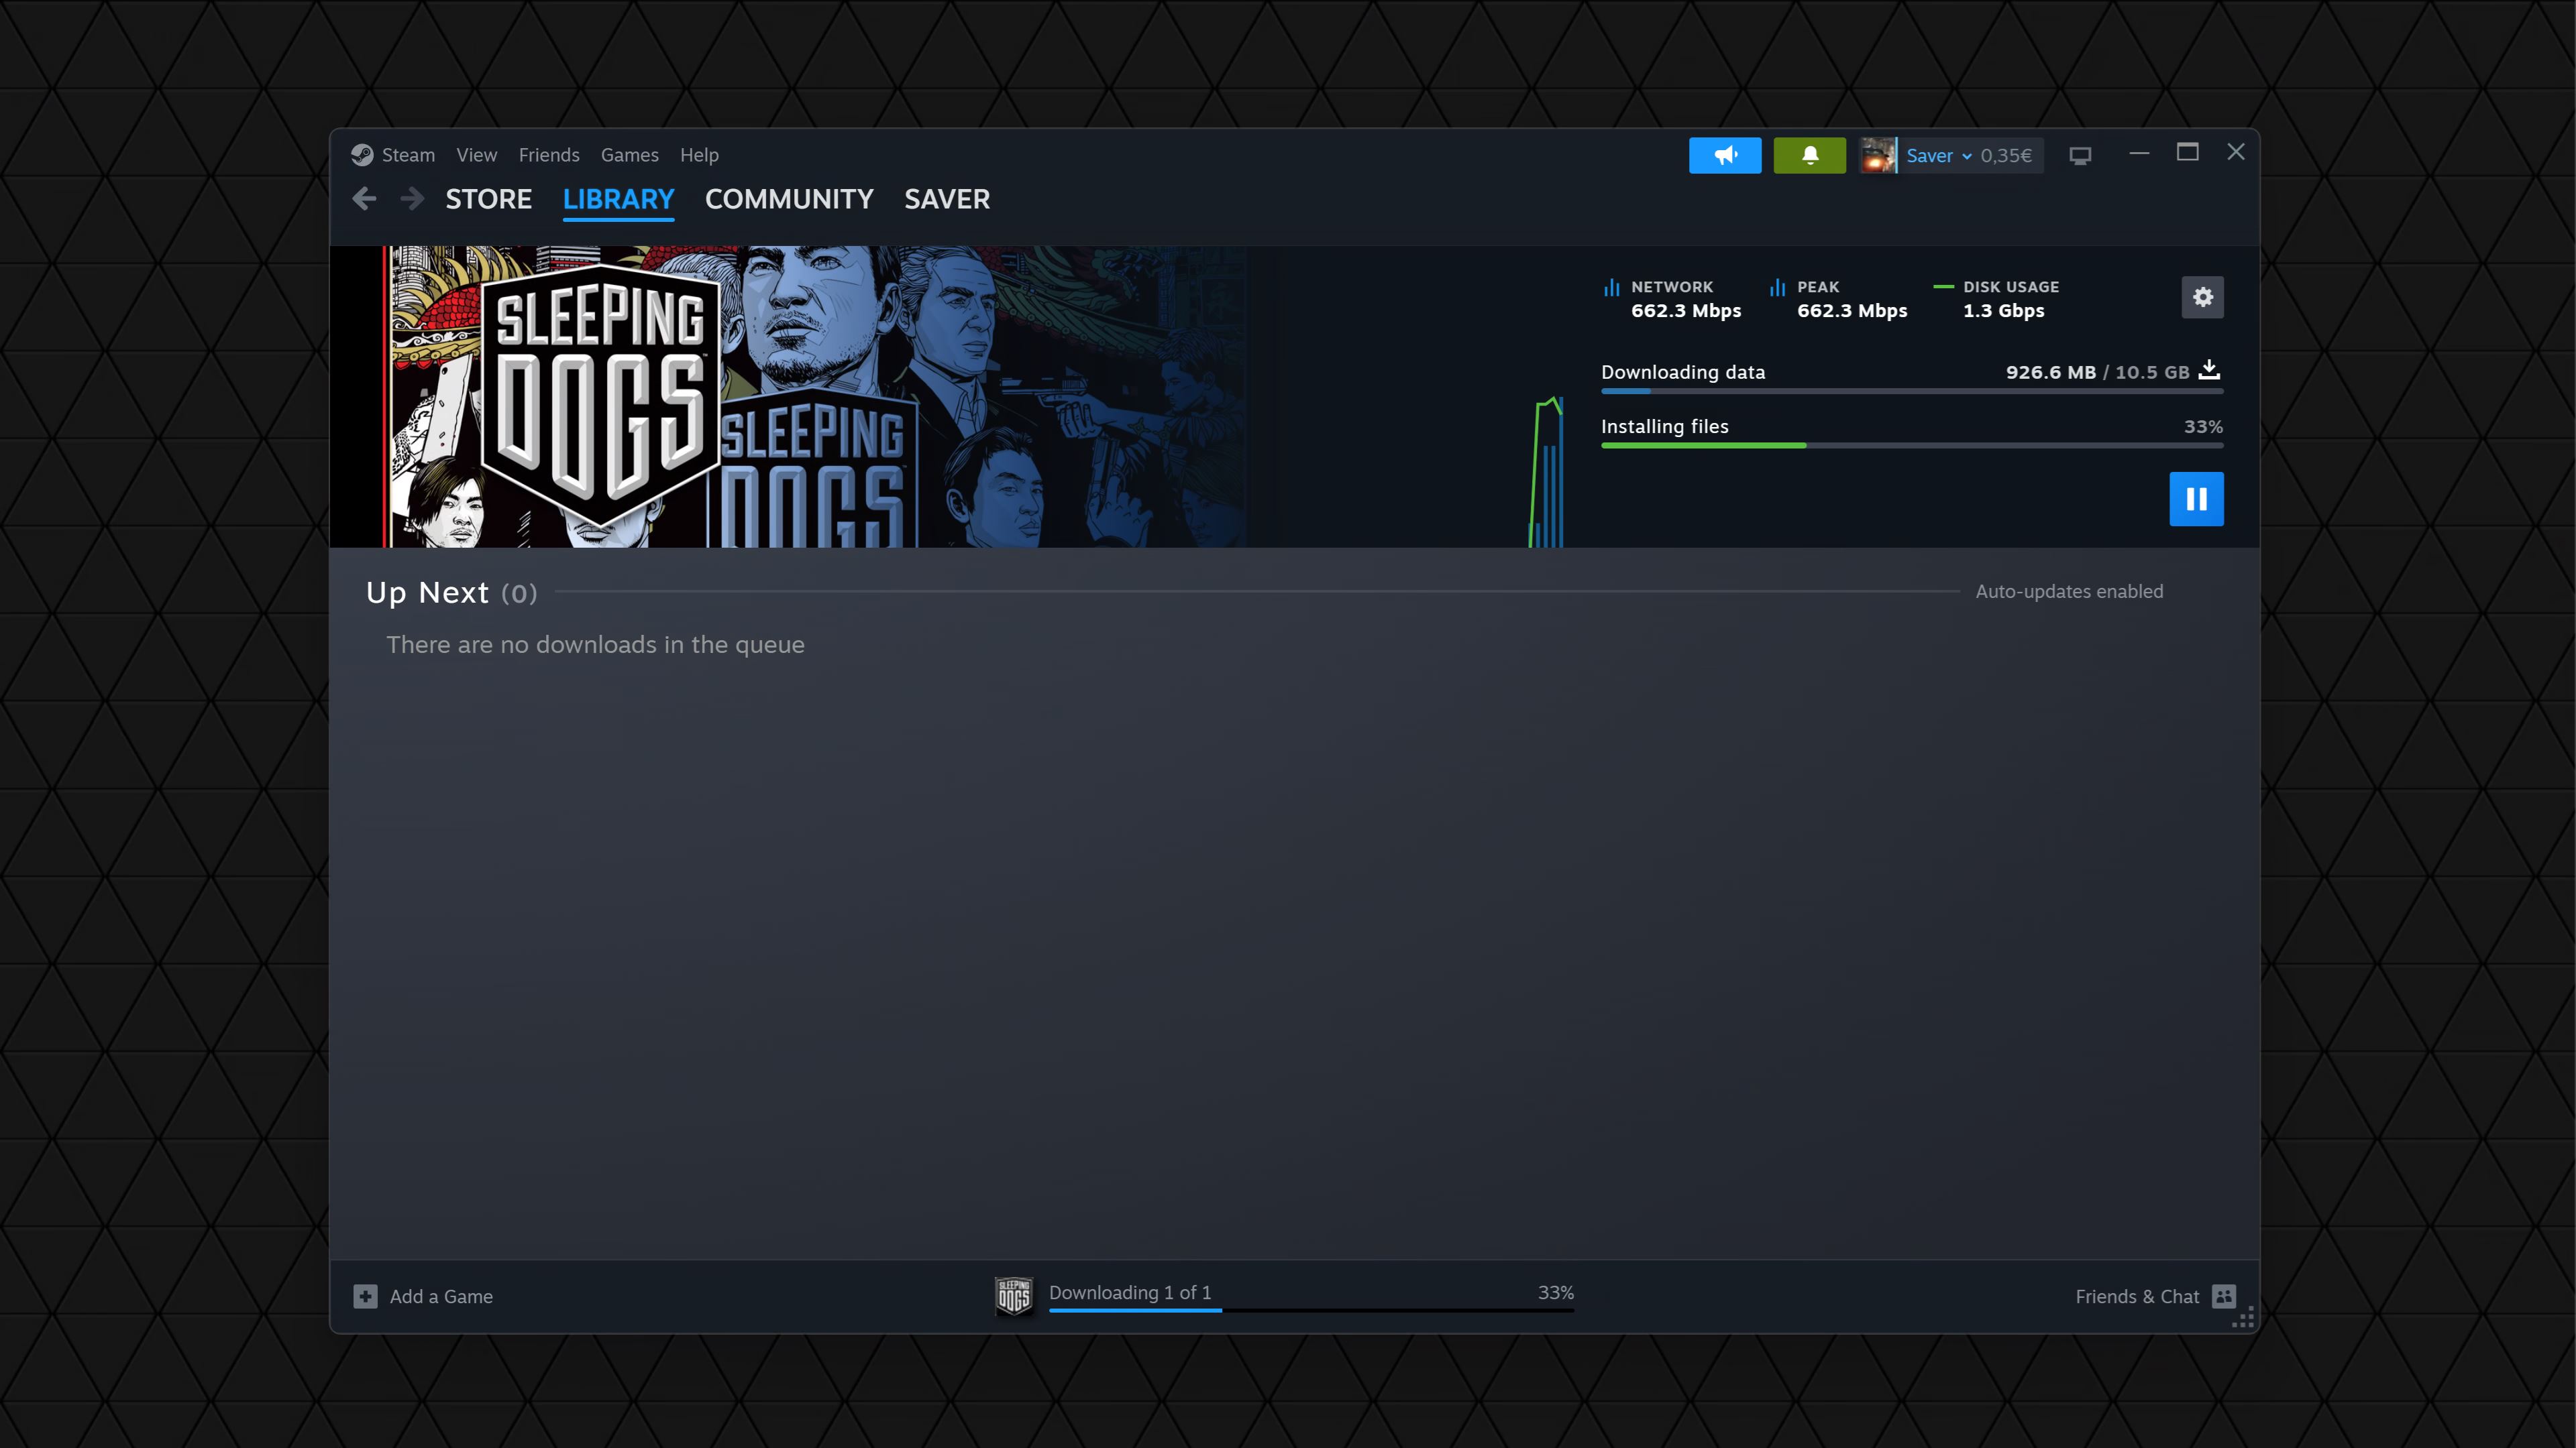Click Big Picture mode monitor icon
The image size is (2576, 1448).
click(2080, 156)
